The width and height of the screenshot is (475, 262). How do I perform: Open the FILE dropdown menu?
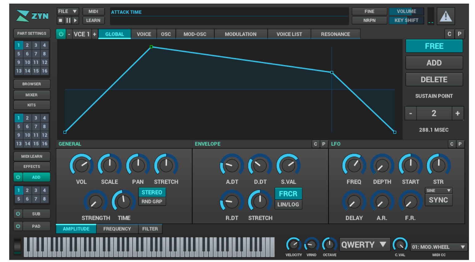point(68,11)
